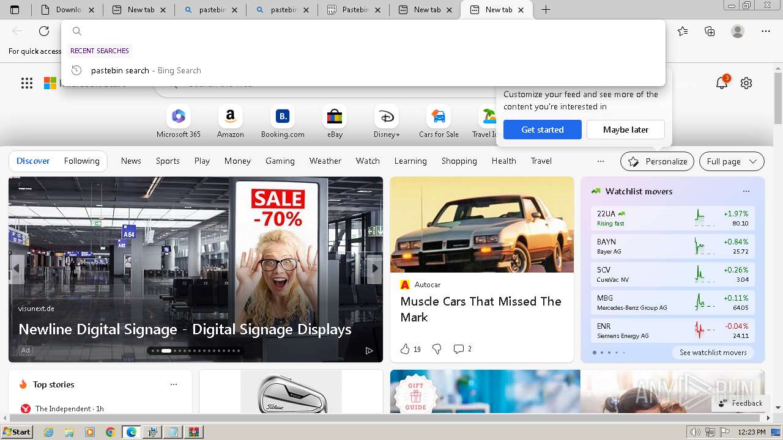Switch to Following feed

click(x=81, y=161)
